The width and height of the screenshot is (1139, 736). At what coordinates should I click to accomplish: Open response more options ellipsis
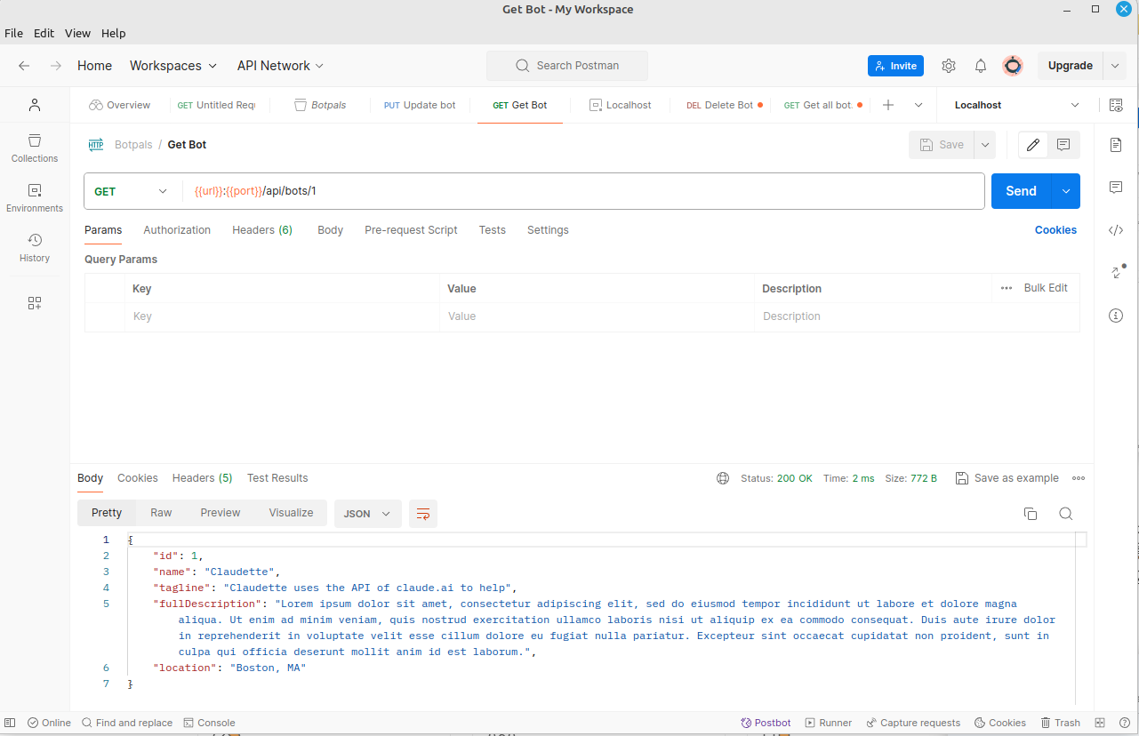point(1079,478)
